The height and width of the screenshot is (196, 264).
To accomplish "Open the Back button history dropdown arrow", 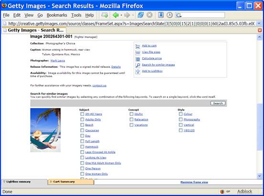I will [121, 15].
